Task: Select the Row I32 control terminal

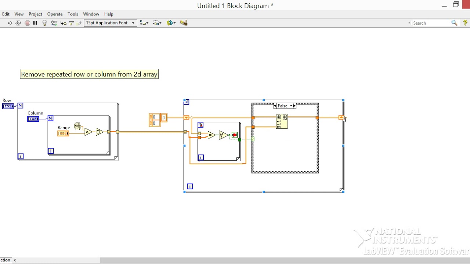Action: coord(8,106)
